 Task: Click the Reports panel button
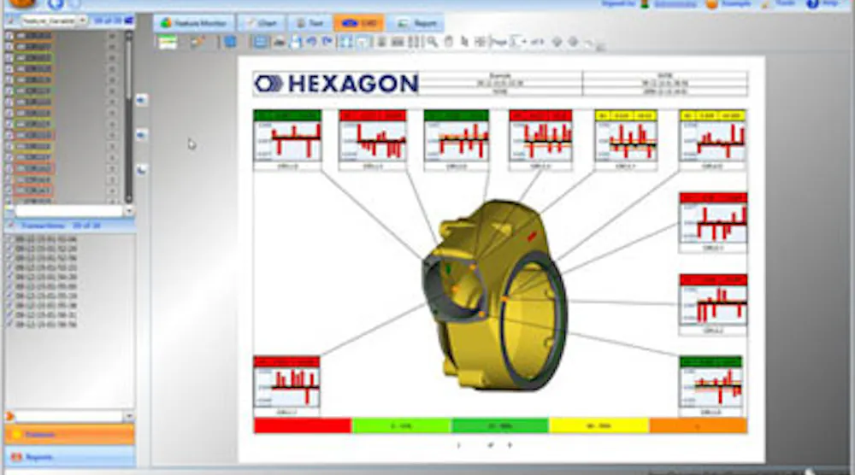pyautogui.click(x=69, y=457)
